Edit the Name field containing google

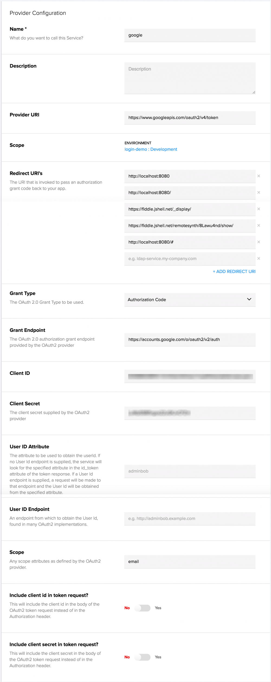(190, 35)
